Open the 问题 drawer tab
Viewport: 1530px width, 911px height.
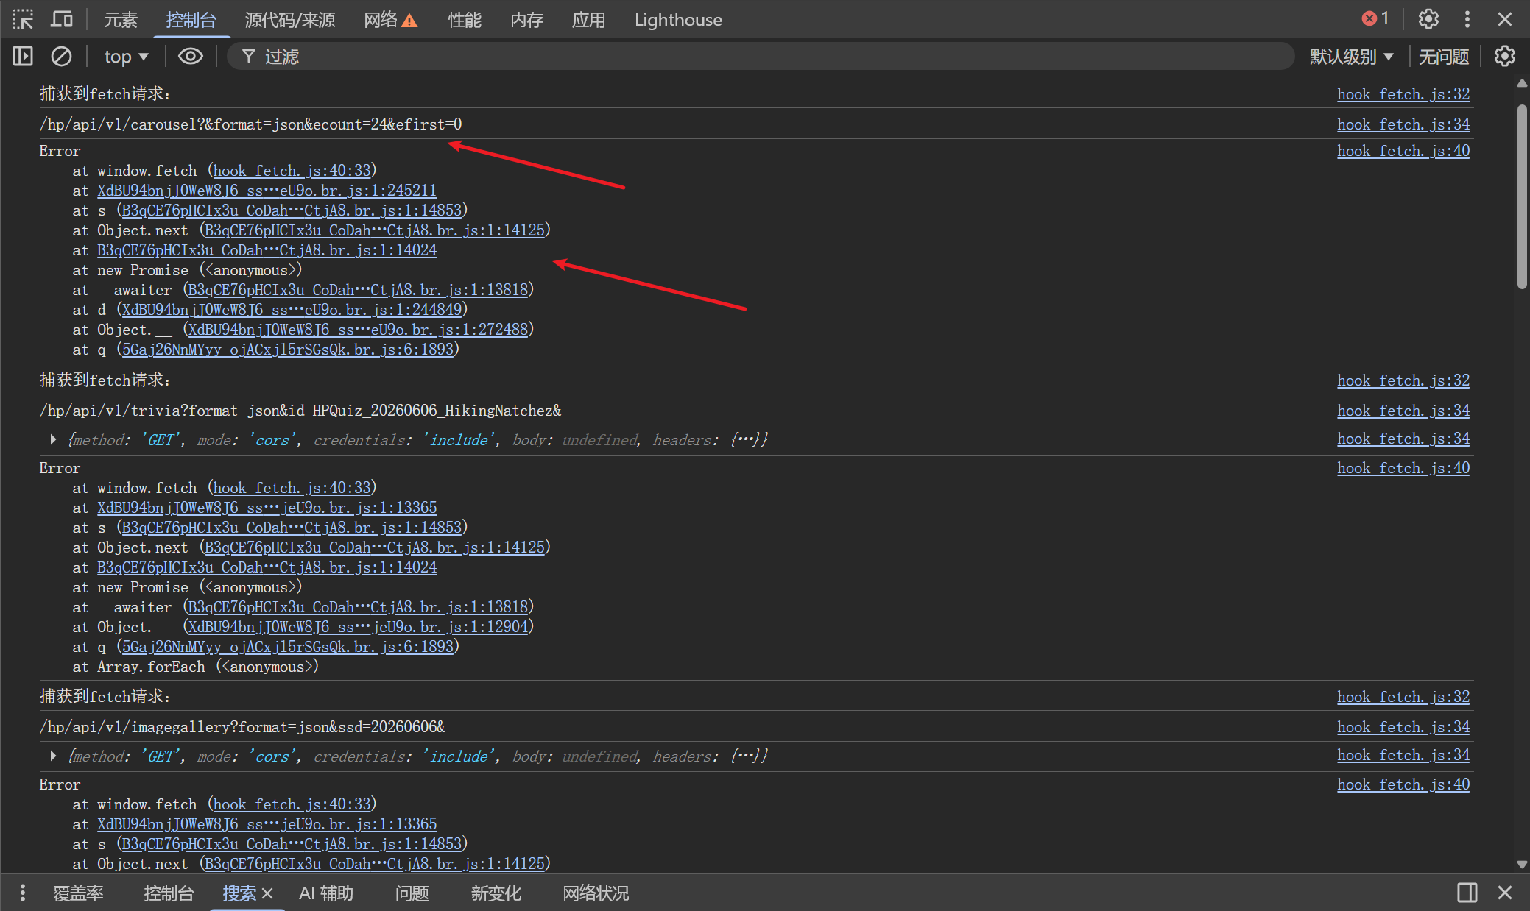coord(412,893)
